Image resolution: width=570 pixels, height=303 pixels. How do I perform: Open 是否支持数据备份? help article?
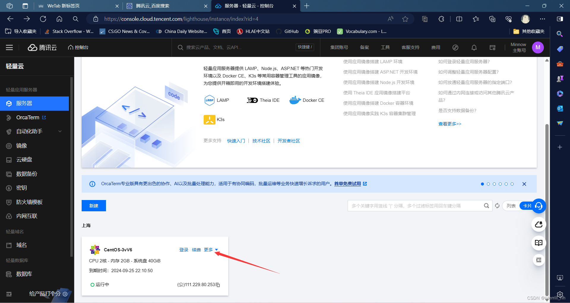click(457, 110)
